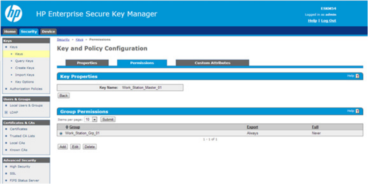Open Create Keys in sidebar

pyautogui.click(x=25, y=68)
